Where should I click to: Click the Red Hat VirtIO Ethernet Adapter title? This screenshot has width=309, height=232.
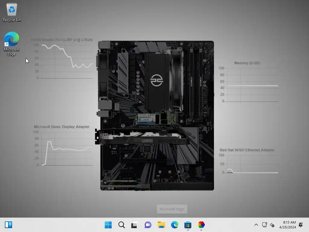tap(247, 150)
